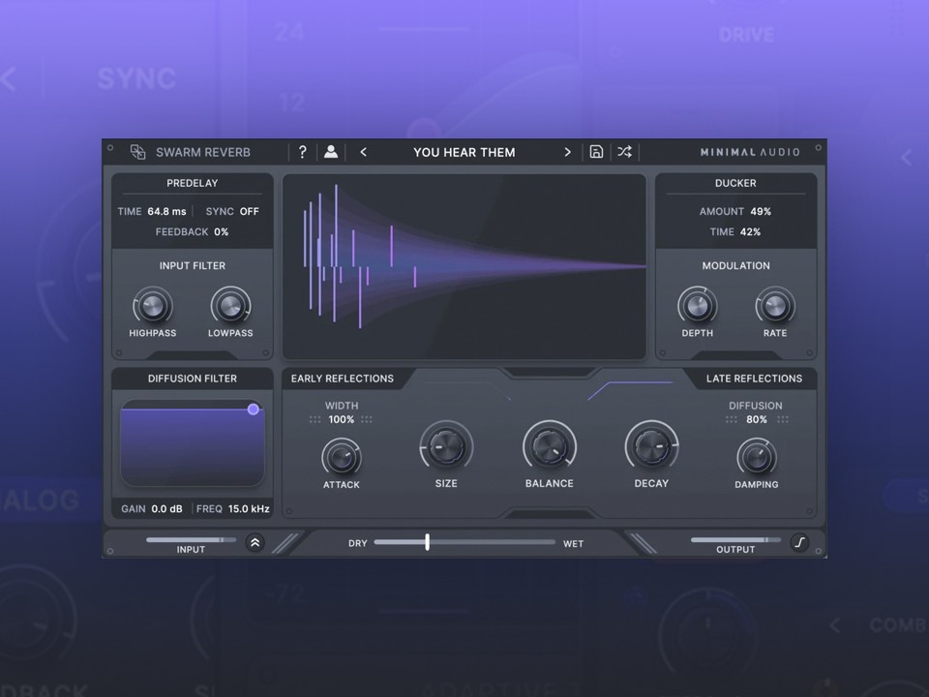This screenshot has width=929, height=697.
Task: Select the EARLY REFLECTIONS tab
Action: pos(343,379)
